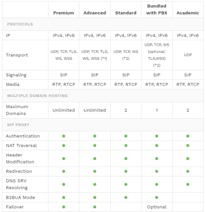Image resolution: width=206 pixels, height=212 pixels.
Task: Click the Standard B2BUA Mode green dot
Action: pyautogui.click(x=126, y=198)
